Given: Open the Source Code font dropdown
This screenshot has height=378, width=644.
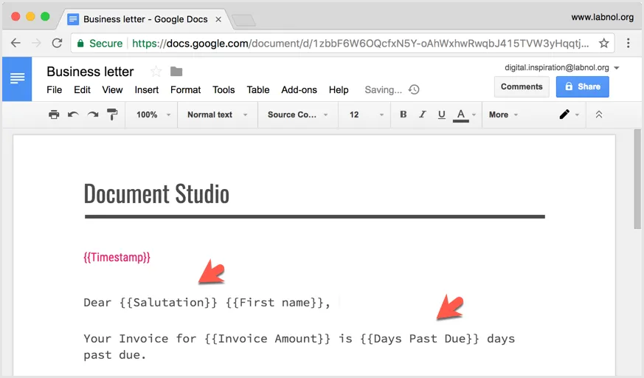Looking at the screenshot, I should [298, 114].
